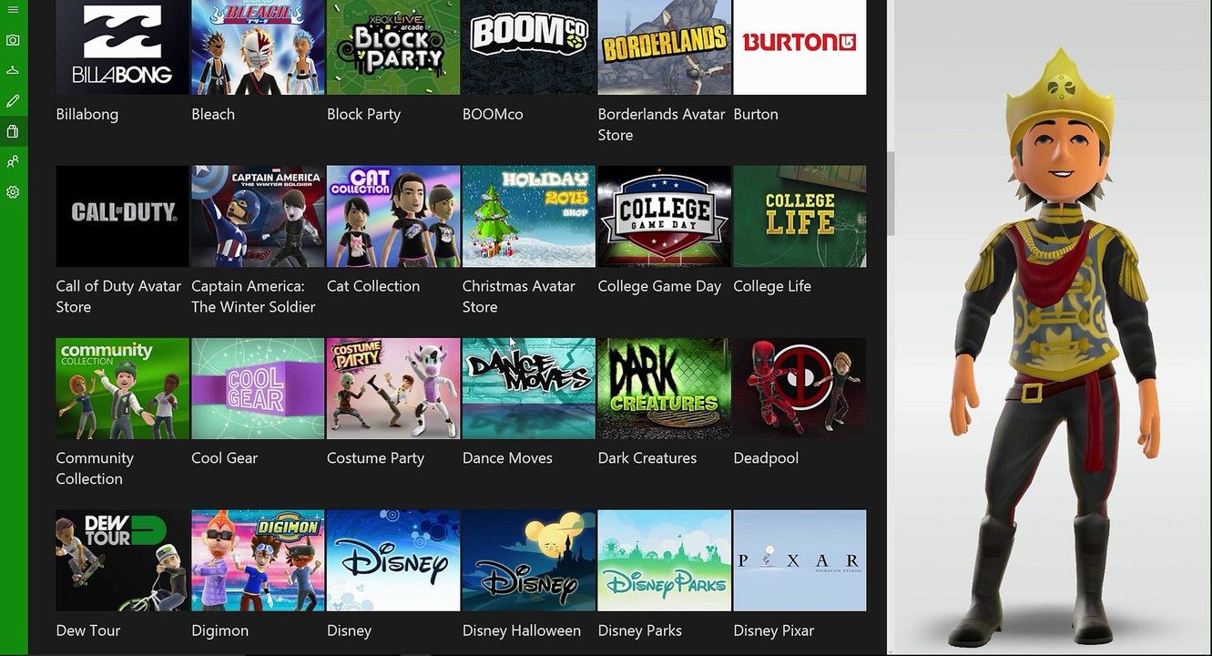Click the 'Disney Halloween' label
The width and height of the screenshot is (1212, 656).
coord(522,630)
